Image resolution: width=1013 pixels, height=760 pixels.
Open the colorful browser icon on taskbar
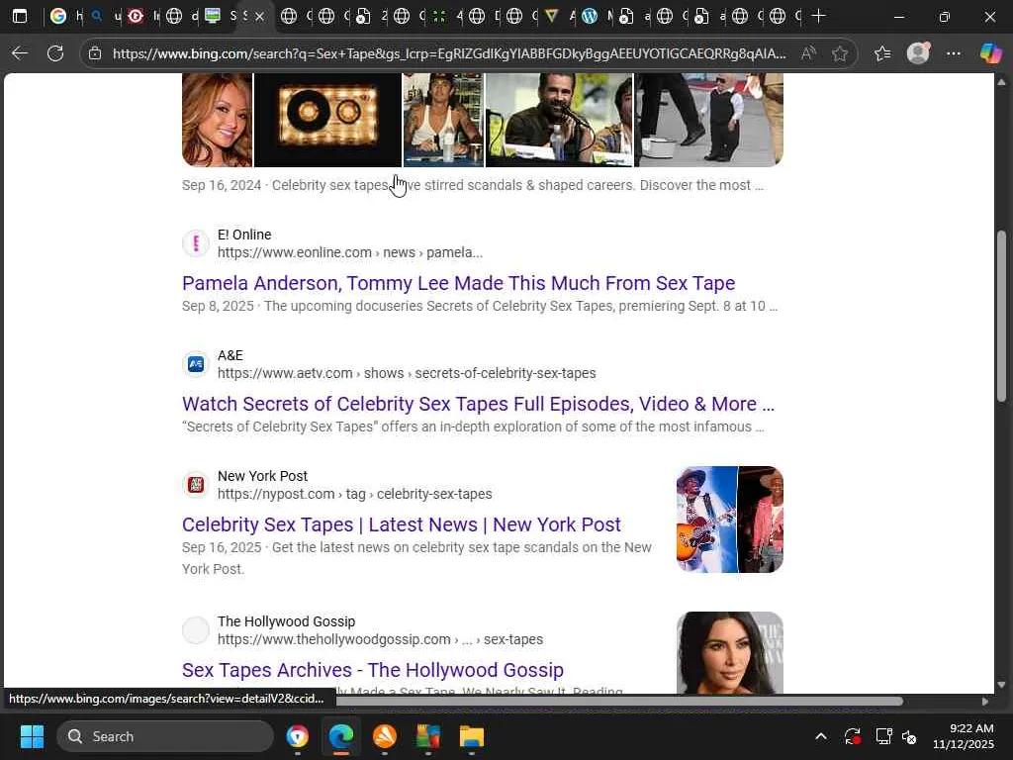(298, 736)
